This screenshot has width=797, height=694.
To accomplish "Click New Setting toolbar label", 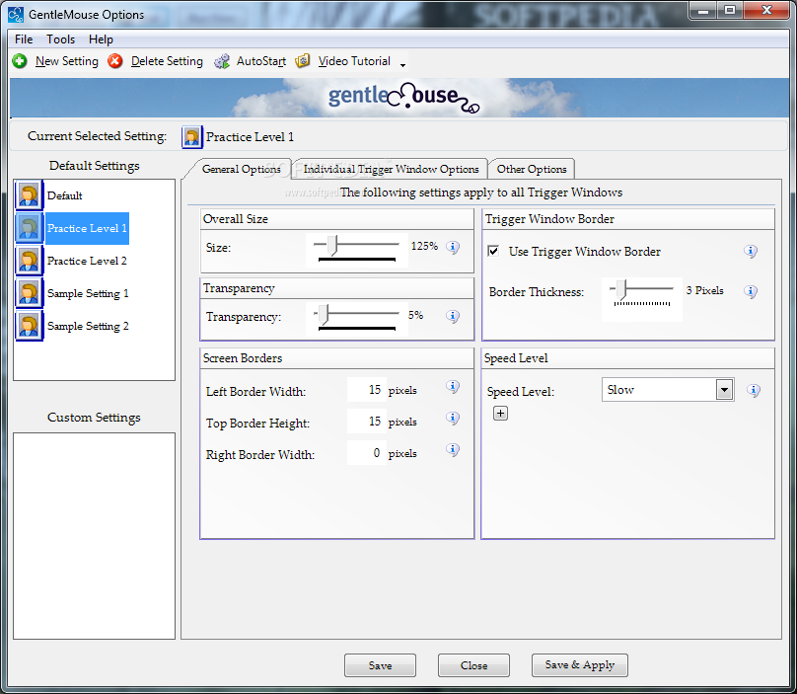I will pyautogui.click(x=67, y=61).
